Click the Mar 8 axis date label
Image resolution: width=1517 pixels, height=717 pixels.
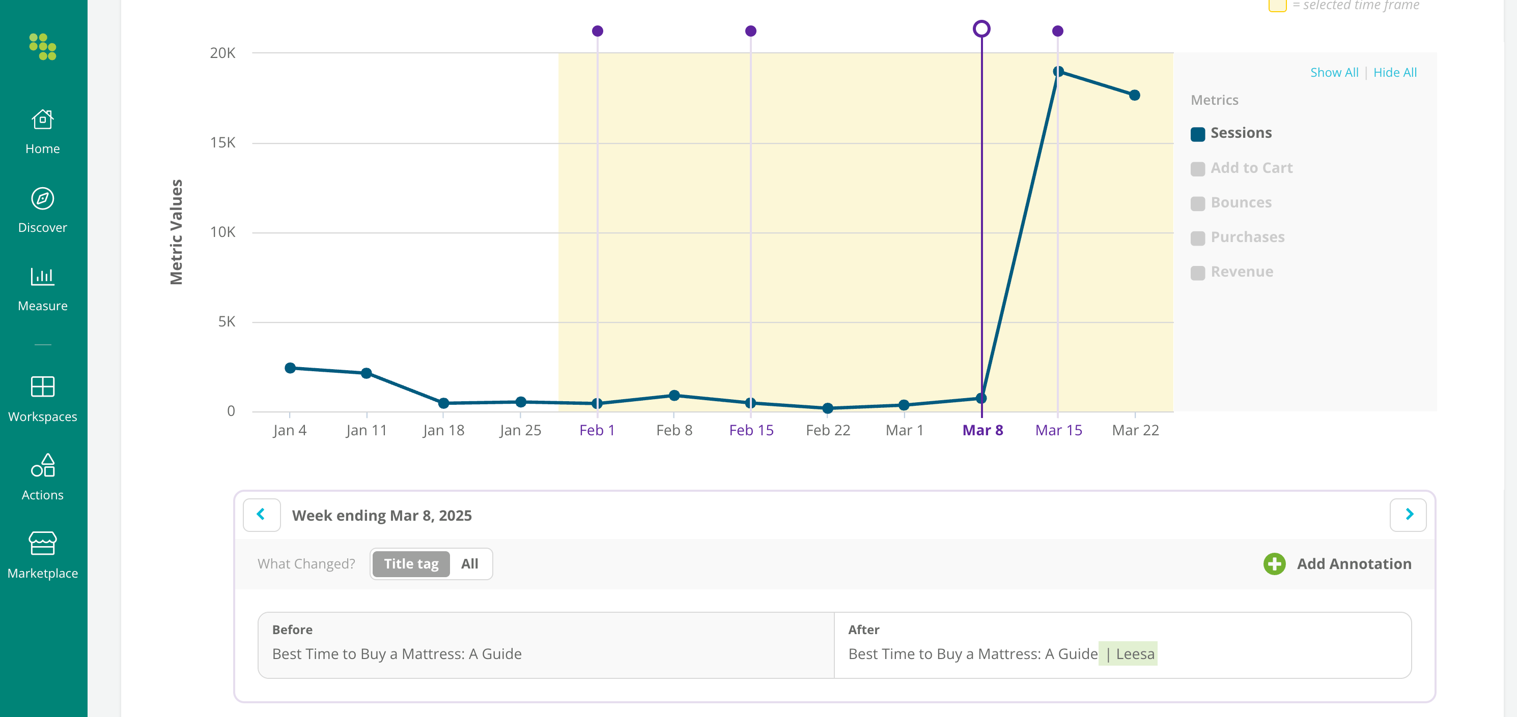982,431
